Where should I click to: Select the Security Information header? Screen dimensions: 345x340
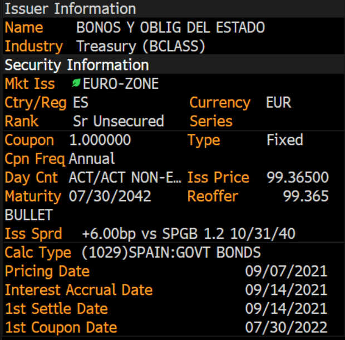click(77, 65)
